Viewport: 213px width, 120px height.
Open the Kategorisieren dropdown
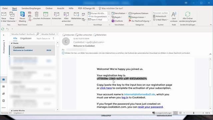point(137,17)
